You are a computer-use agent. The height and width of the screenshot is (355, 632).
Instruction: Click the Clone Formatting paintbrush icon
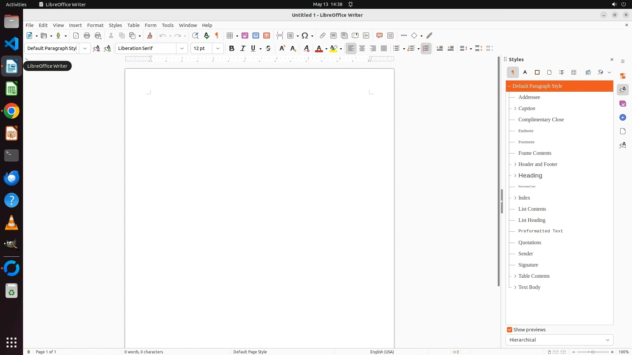(150, 35)
